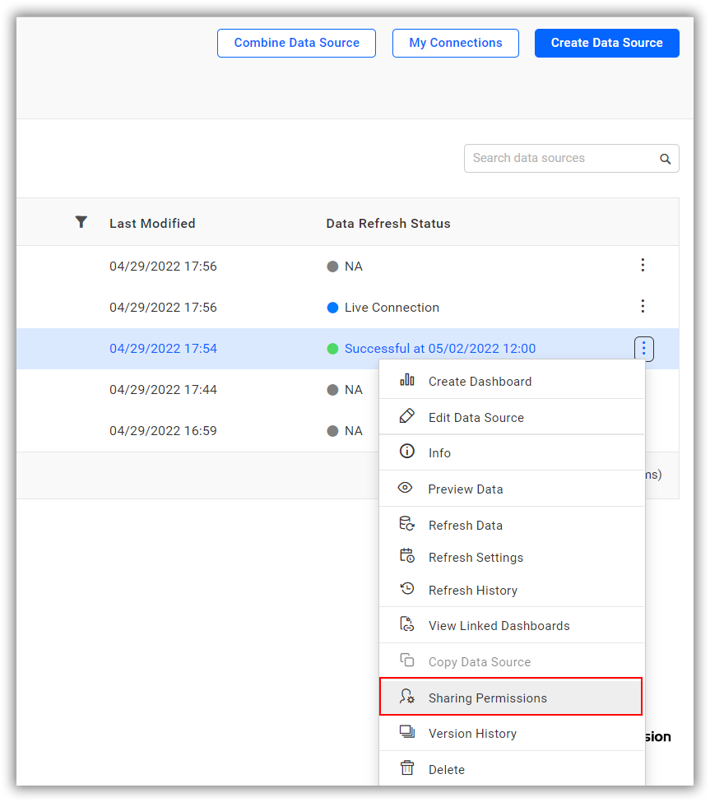The height and width of the screenshot is (802, 710).
Task: Open actions menu for Live Connection row
Action: tap(643, 306)
